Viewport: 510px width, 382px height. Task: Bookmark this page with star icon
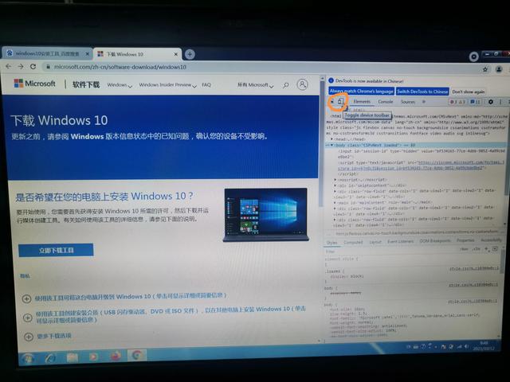click(485, 69)
